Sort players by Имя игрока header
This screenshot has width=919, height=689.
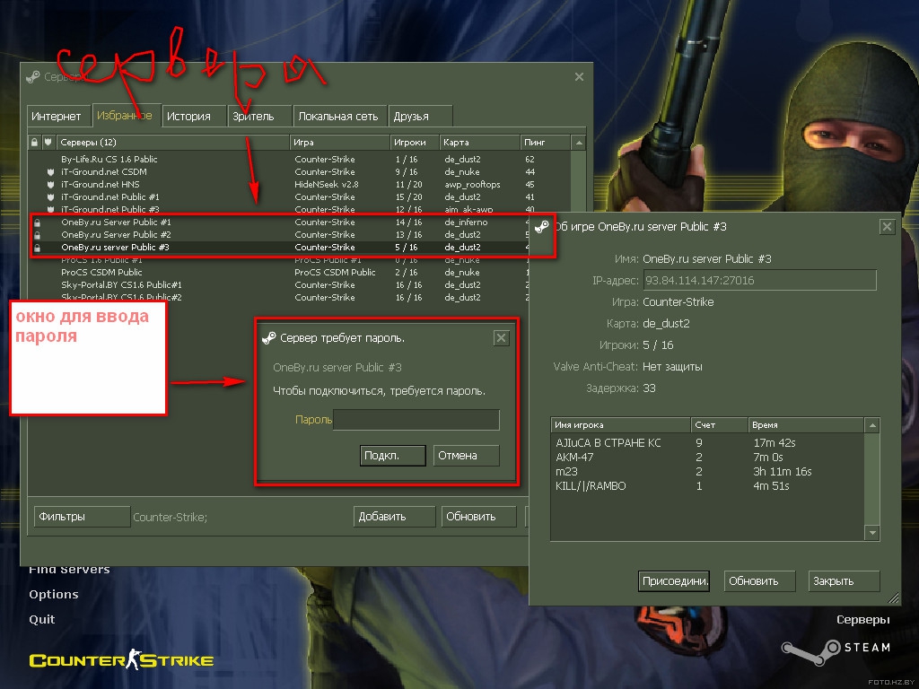(x=621, y=425)
